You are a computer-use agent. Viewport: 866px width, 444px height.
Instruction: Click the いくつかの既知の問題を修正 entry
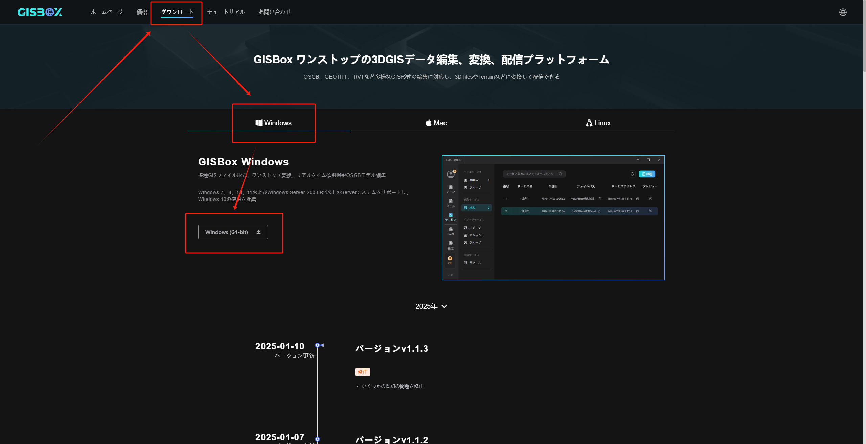tap(392, 386)
